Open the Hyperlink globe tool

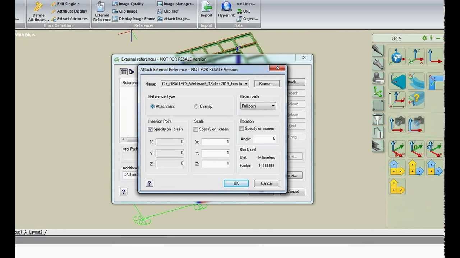(226, 10)
